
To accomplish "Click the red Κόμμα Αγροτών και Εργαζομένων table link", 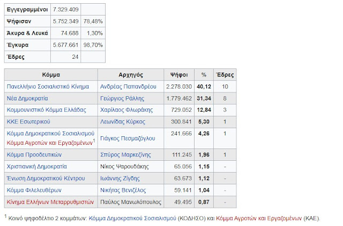I will tap(48, 143).
